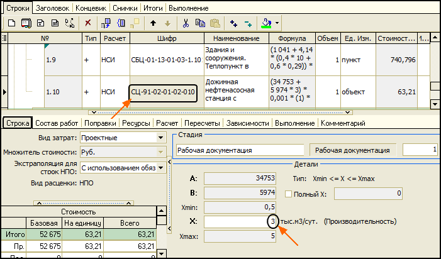Screen dimensions: 441x259
Task: Open the Итоги tab
Action: (153, 8)
